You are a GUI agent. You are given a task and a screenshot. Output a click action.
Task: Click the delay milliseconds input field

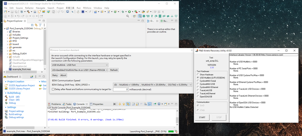(x=121, y=89)
